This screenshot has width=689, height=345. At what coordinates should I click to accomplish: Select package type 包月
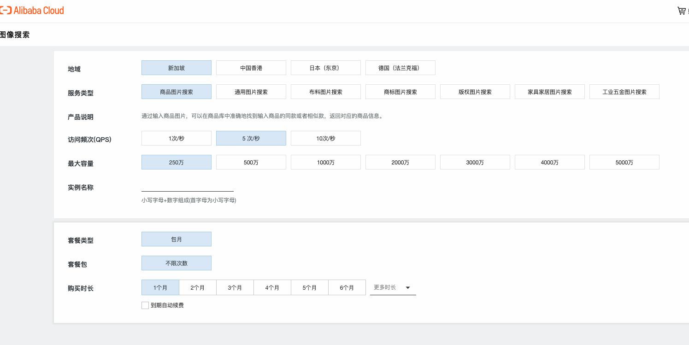point(177,239)
